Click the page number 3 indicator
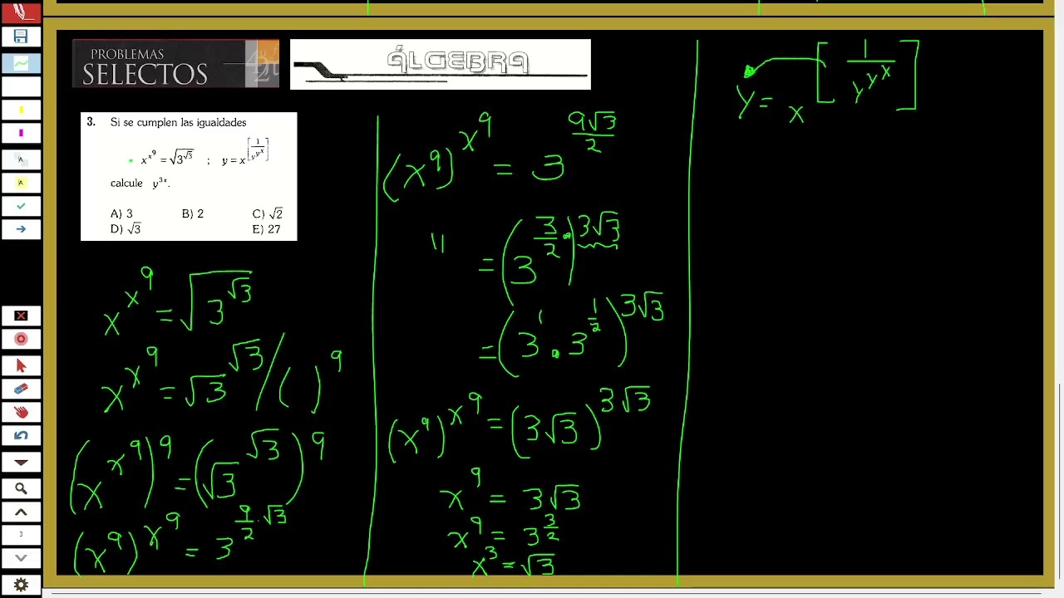 pos(21,535)
